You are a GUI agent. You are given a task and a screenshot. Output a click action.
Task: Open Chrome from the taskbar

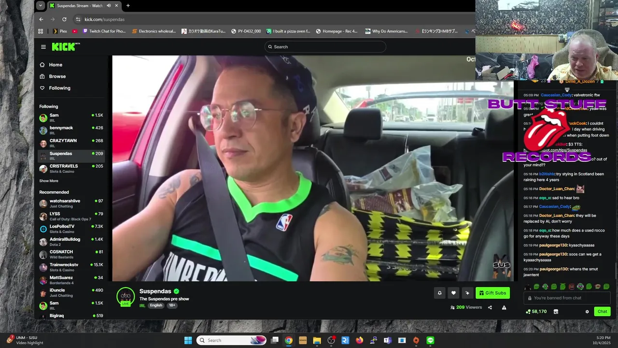(x=289, y=340)
